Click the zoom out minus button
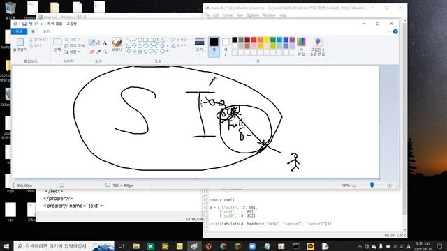Screen dimensions: 447x251 pos(354,185)
